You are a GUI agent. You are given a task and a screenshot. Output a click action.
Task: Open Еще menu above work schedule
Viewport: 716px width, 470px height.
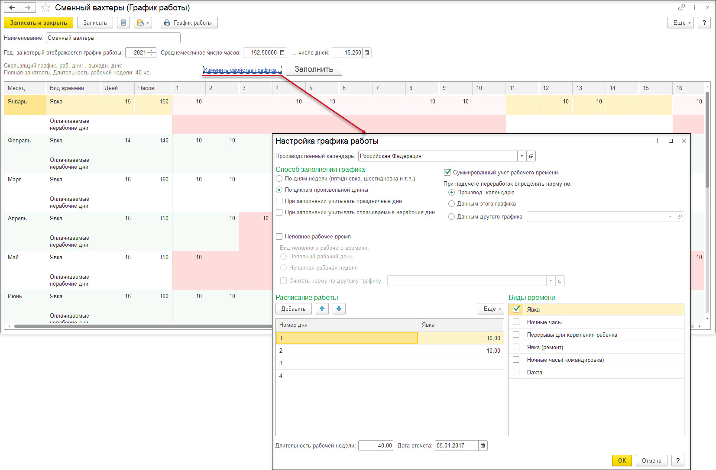click(x=491, y=309)
